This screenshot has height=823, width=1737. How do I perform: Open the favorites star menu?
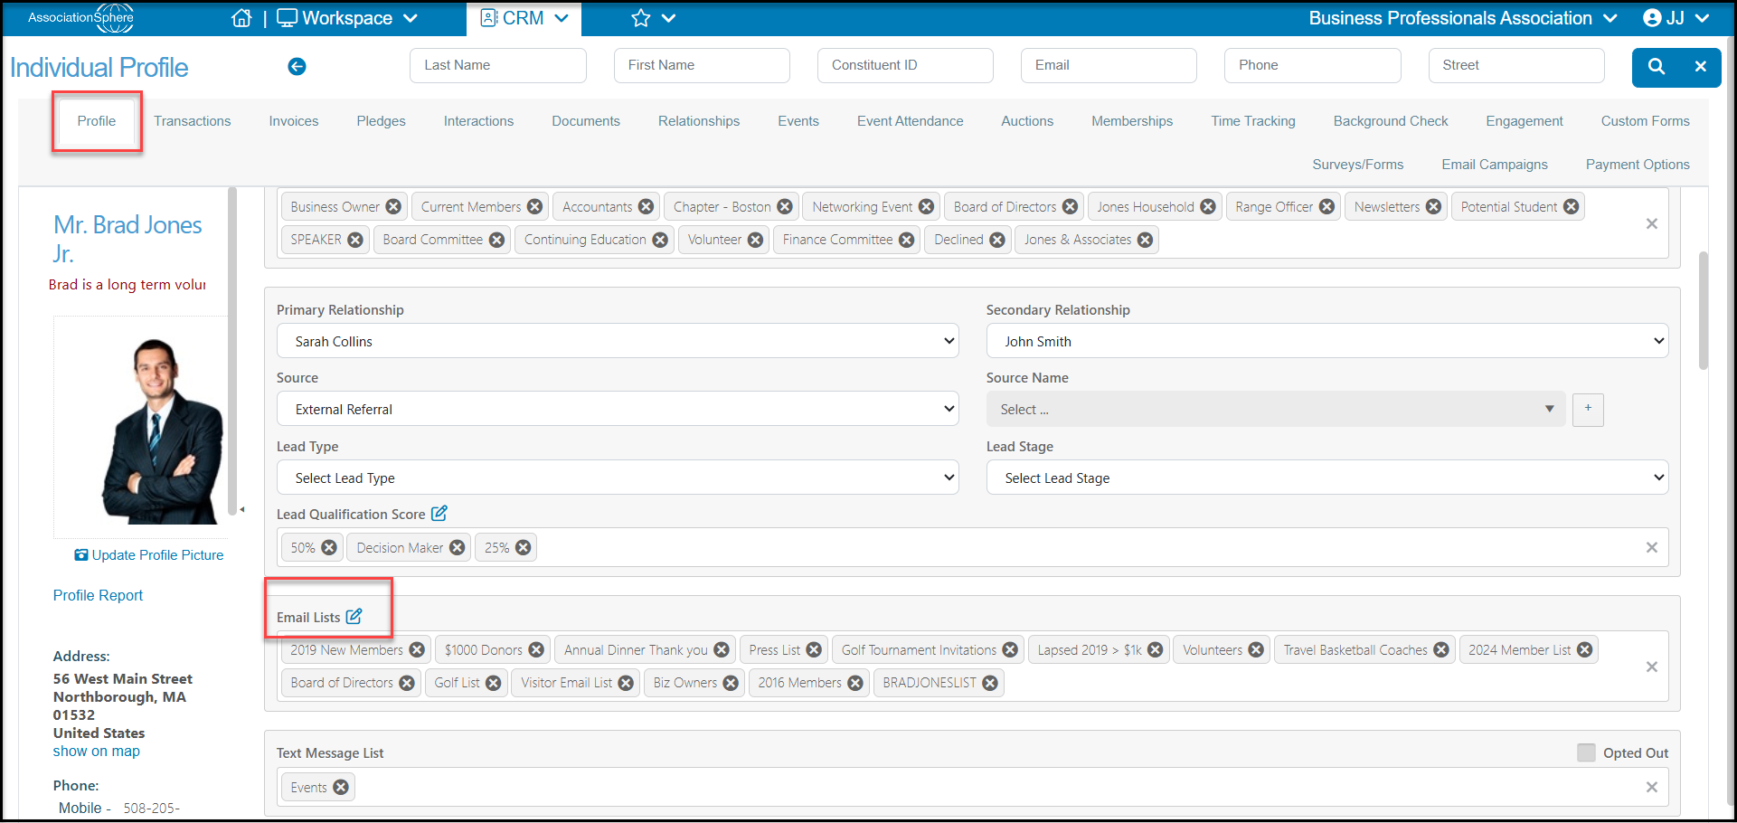point(654,18)
